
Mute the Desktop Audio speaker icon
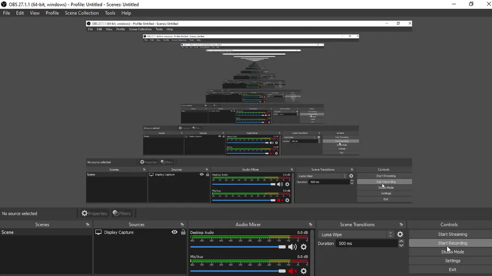(292, 247)
